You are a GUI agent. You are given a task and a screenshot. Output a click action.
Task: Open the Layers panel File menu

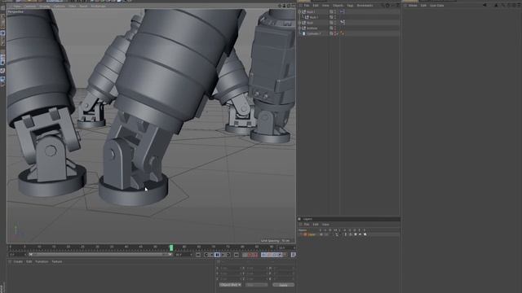307,225
